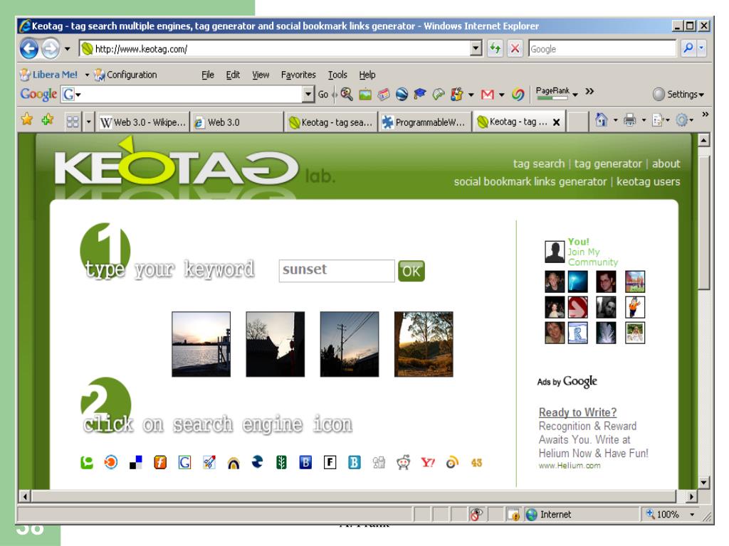Viewport: 729px width, 546px height.
Task: Open the File menu
Action: pos(208,75)
